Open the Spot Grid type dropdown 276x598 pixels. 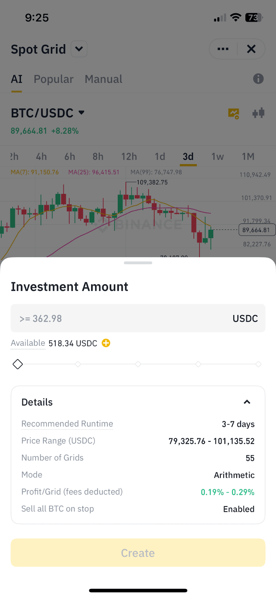click(x=79, y=49)
